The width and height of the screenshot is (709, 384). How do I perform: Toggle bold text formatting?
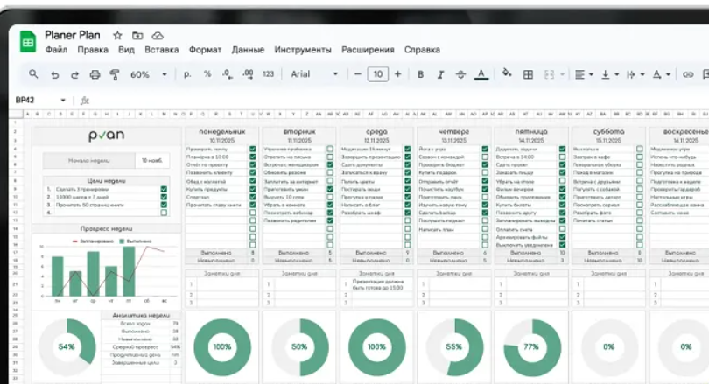click(x=420, y=74)
